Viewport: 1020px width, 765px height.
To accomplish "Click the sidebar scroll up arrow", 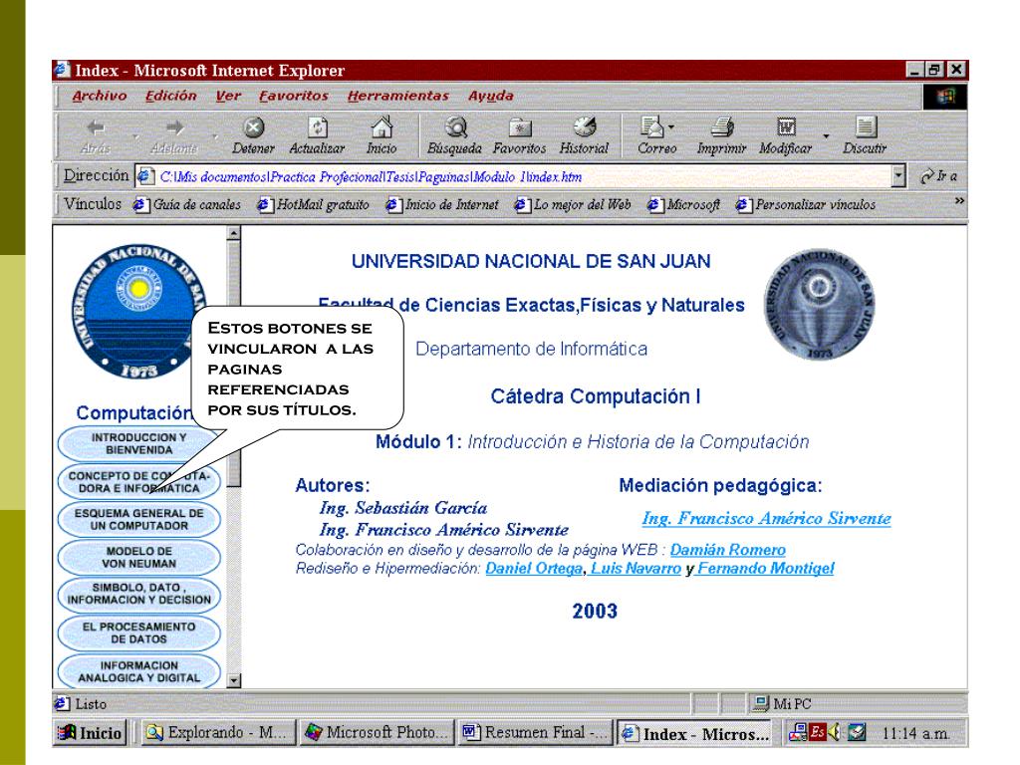I will pyautogui.click(x=234, y=233).
